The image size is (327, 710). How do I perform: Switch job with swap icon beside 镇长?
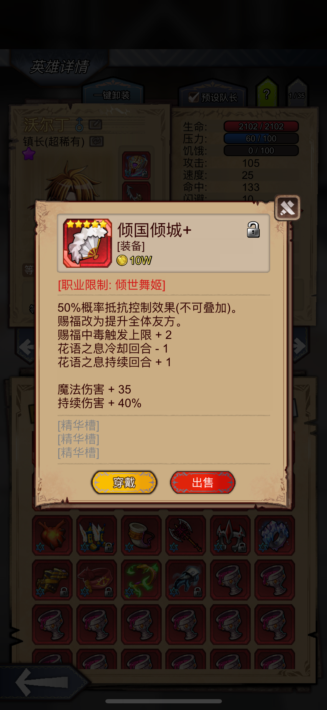point(97,141)
